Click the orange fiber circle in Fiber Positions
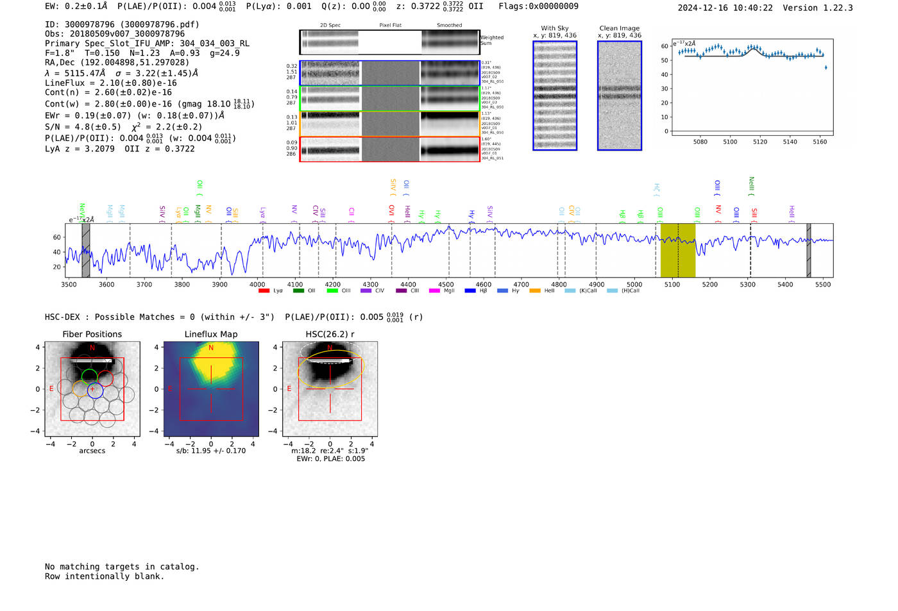The height and width of the screenshot is (611, 898). pyautogui.click(x=80, y=389)
